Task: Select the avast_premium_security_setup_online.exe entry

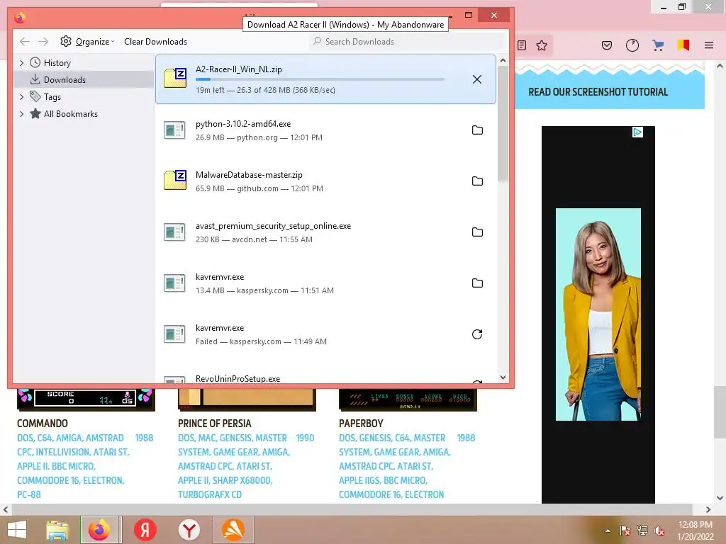Action: click(325, 232)
